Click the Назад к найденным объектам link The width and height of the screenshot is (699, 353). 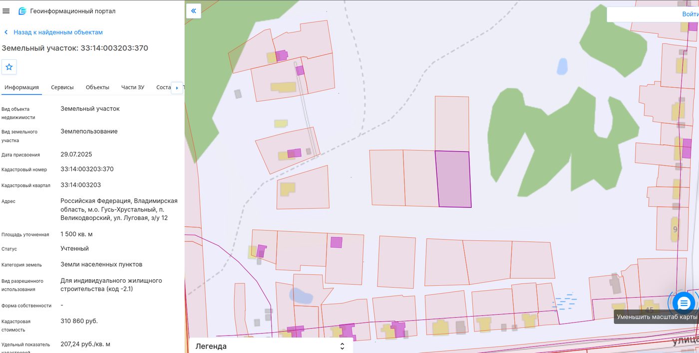pos(58,32)
